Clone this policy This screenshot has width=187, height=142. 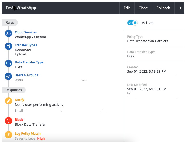[x=143, y=8]
